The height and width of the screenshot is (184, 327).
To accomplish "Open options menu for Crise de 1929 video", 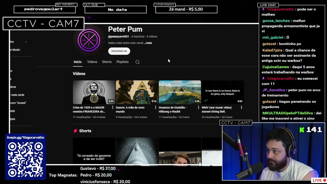I will (112, 108).
